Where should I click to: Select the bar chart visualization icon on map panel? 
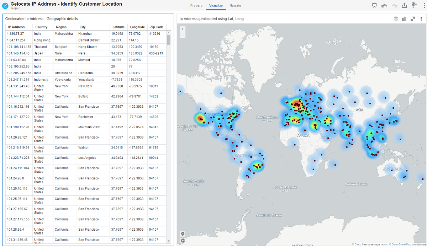(x=404, y=19)
